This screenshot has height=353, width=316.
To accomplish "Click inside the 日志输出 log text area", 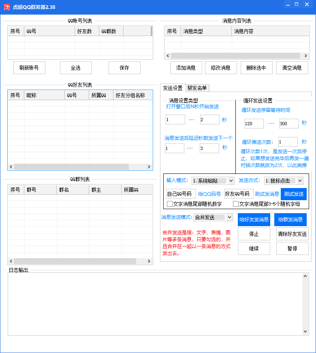I will (155, 304).
